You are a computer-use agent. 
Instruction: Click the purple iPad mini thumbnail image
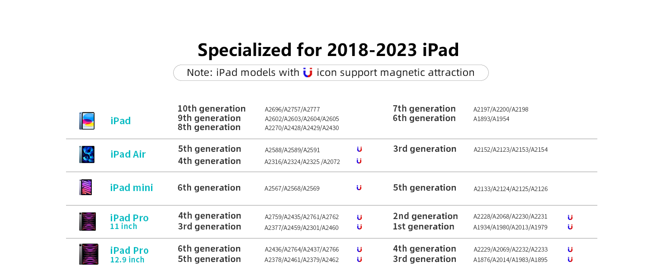tap(85, 187)
